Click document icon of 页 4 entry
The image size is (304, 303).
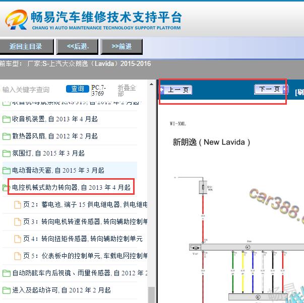18,239
